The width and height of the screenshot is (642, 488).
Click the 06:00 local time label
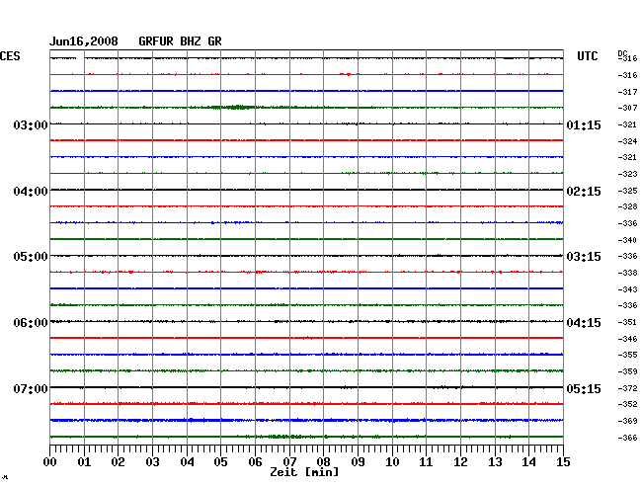[x=31, y=323]
